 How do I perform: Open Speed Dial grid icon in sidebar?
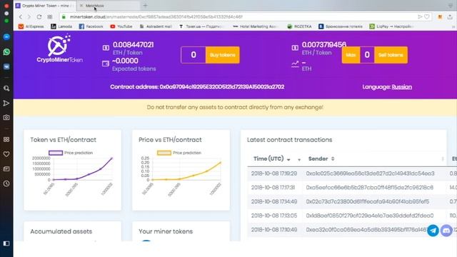(x=6, y=140)
